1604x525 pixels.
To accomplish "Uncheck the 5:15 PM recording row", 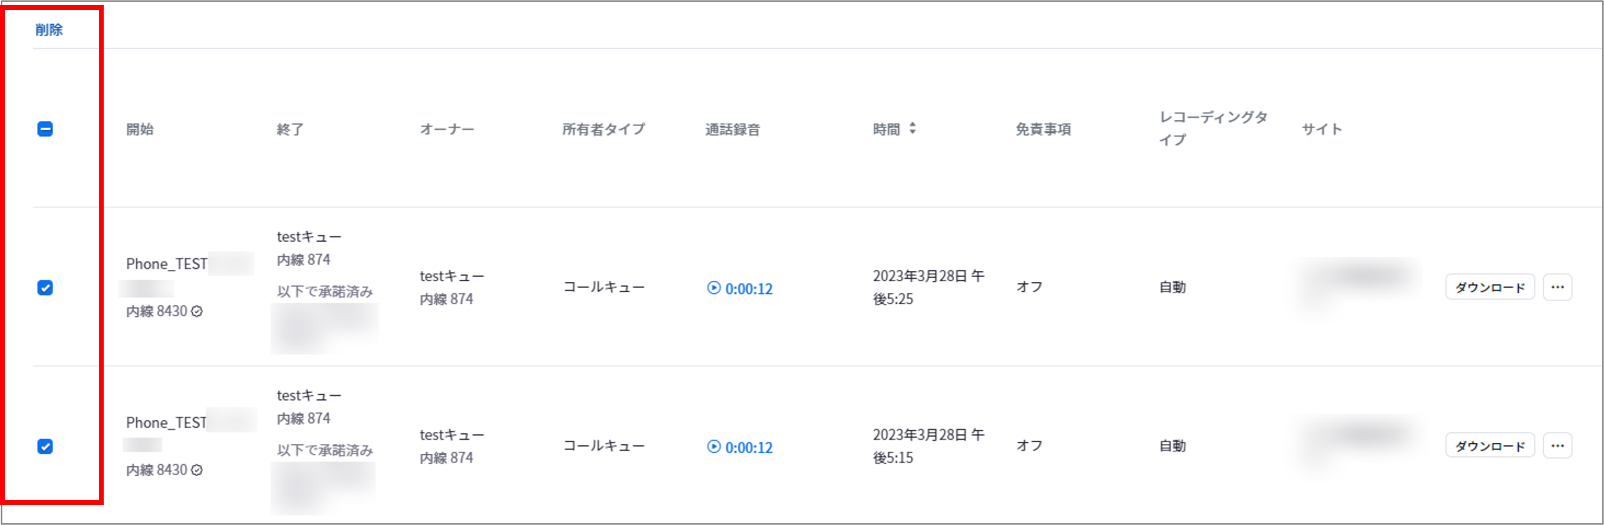I will pos(45,447).
